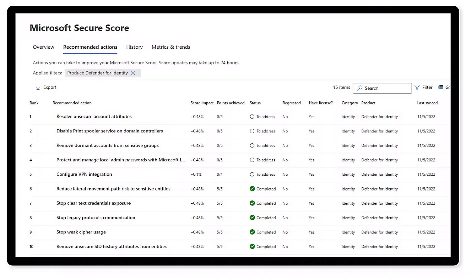The width and height of the screenshot is (471, 278).
Task: Click the Filter funnel icon
Action: click(417, 87)
